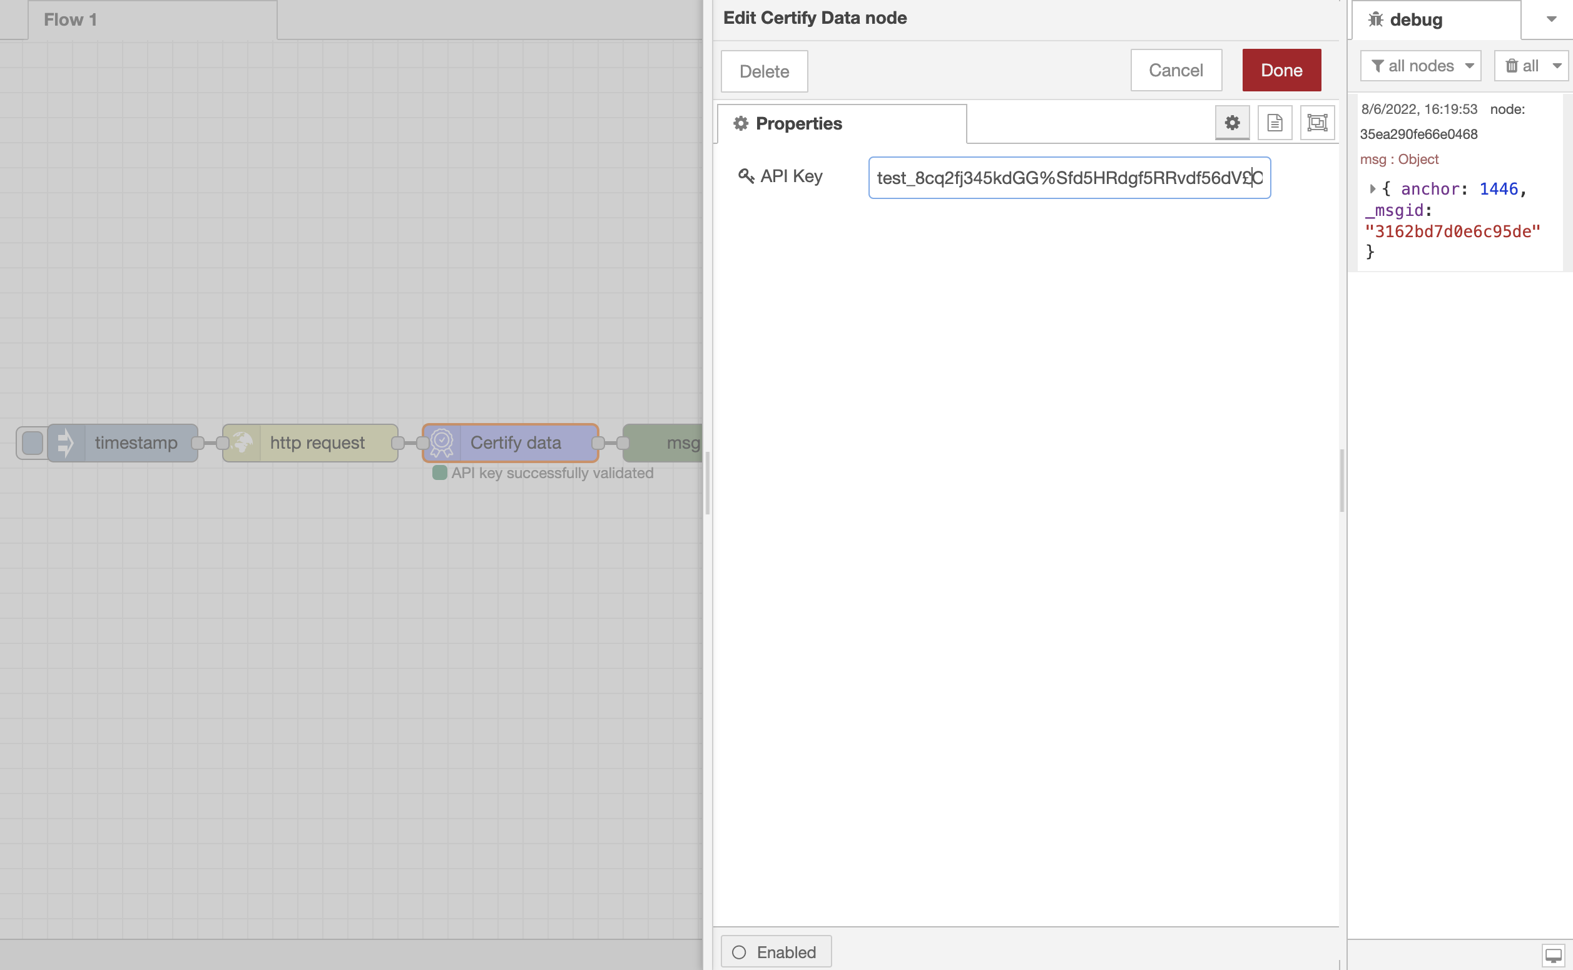Open node description document icon
The height and width of the screenshot is (970, 1573).
tap(1274, 123)
